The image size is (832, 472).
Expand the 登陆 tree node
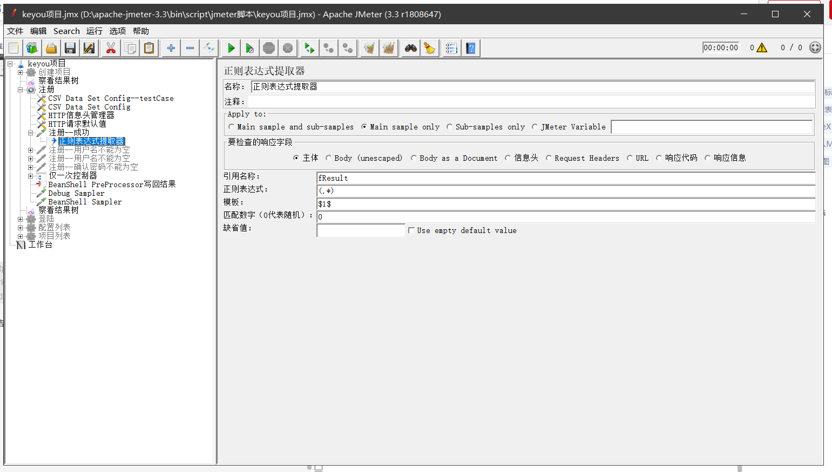click(21, 218)
